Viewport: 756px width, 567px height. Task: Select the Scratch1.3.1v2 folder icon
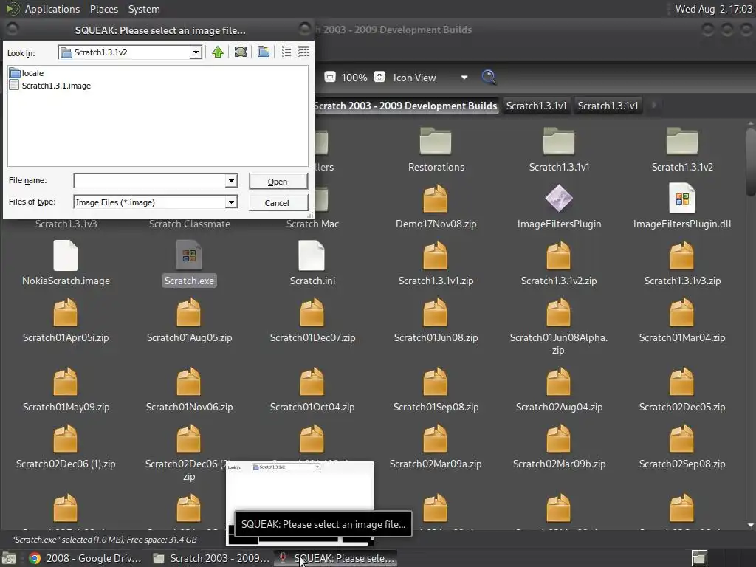tap(681, 150)
